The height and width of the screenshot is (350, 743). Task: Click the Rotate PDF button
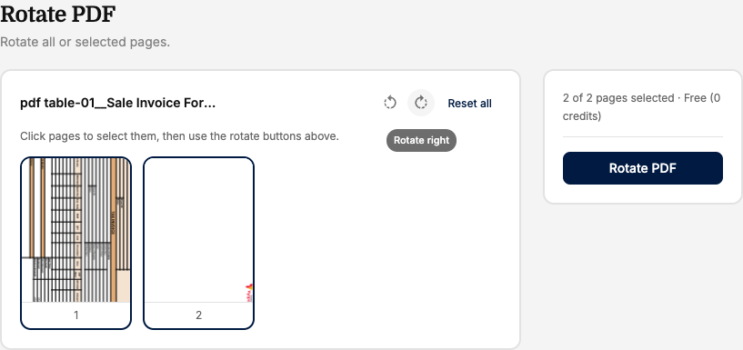click(643, 168)
